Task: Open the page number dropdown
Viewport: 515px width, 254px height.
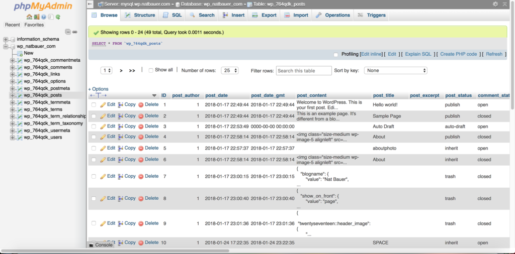Action: pos(107,70)
